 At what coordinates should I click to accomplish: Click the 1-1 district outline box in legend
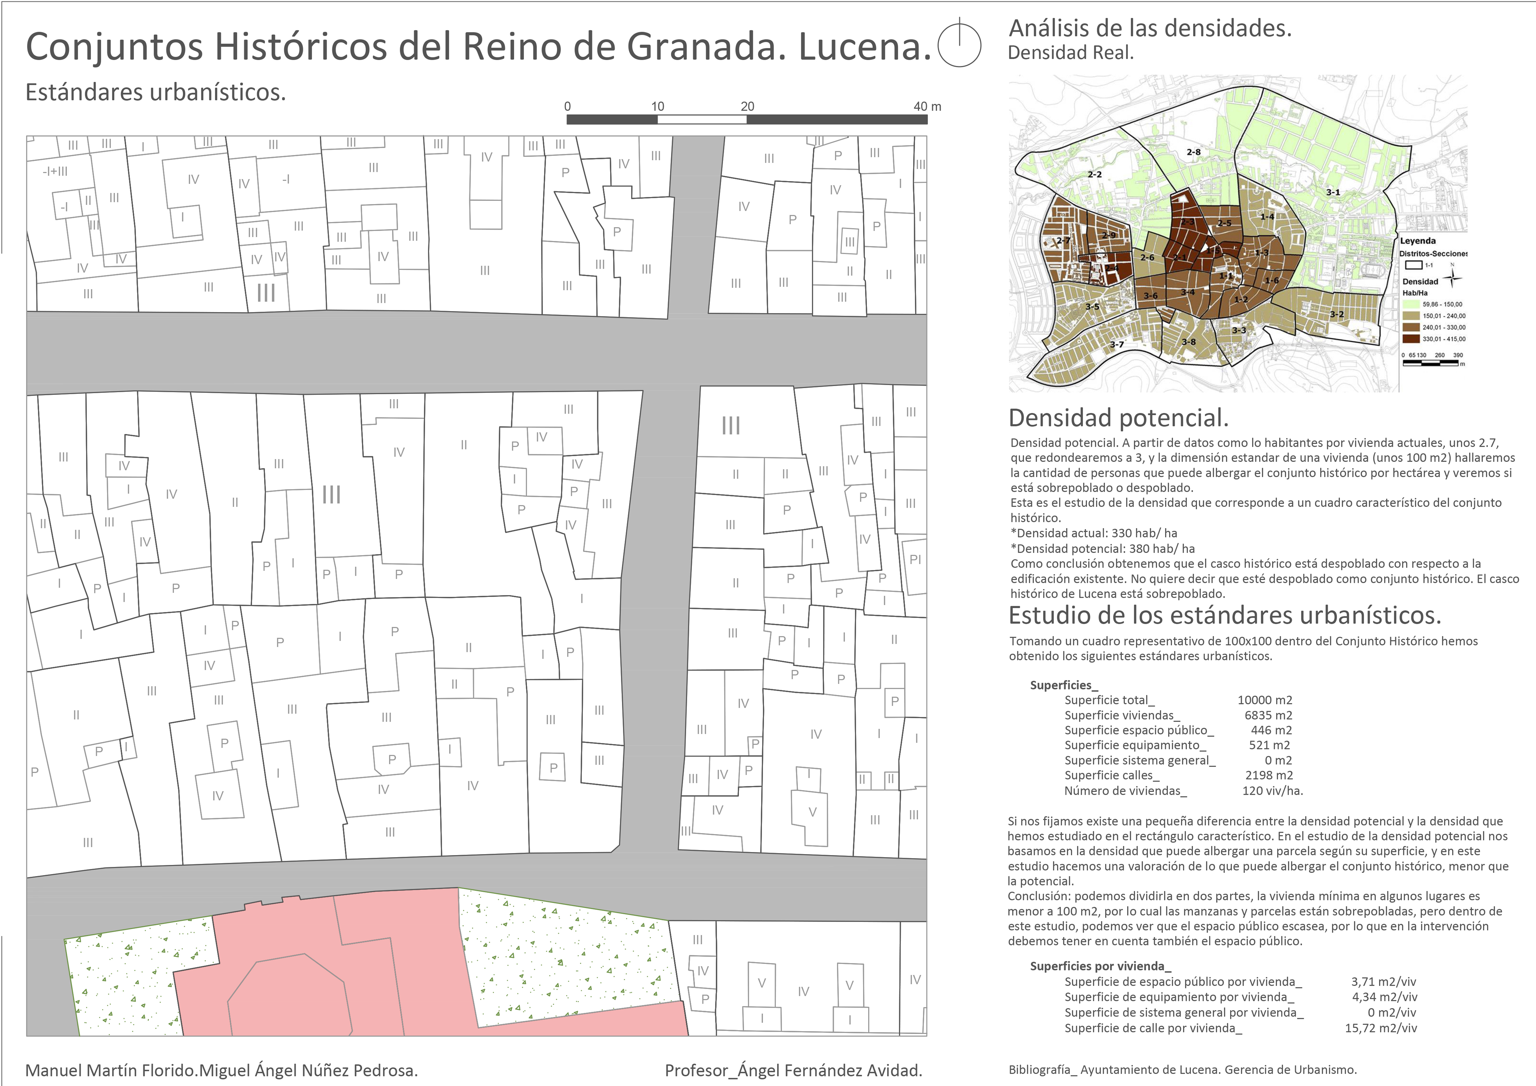pos(1414,265)
